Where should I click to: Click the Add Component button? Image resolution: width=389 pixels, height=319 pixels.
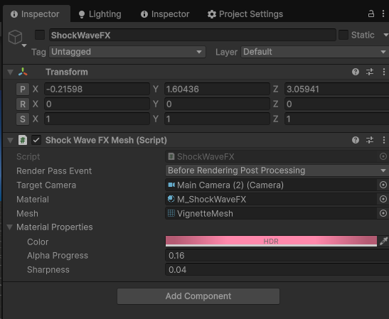point(198,296)
